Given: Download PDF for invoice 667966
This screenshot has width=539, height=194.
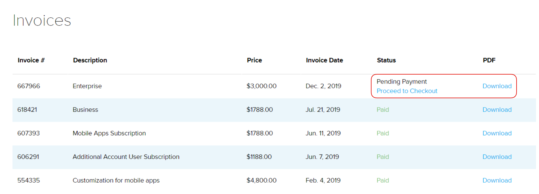Looking at the screenshot, I should [497, 86].
